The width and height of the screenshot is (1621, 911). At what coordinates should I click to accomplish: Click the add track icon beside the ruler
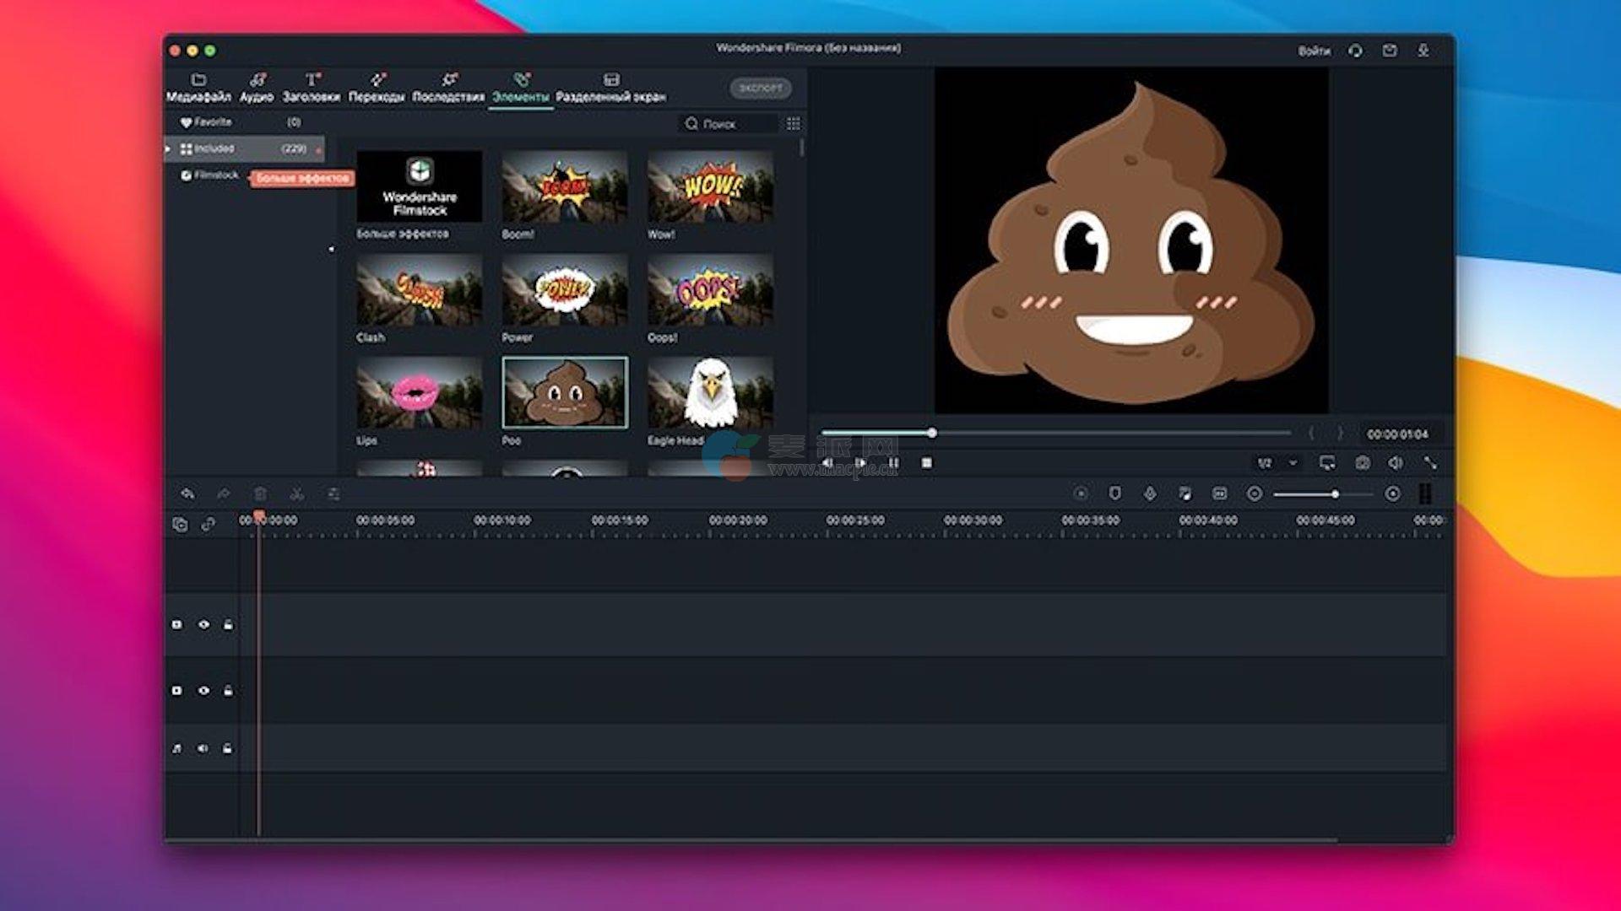click(x=180, y=525)
